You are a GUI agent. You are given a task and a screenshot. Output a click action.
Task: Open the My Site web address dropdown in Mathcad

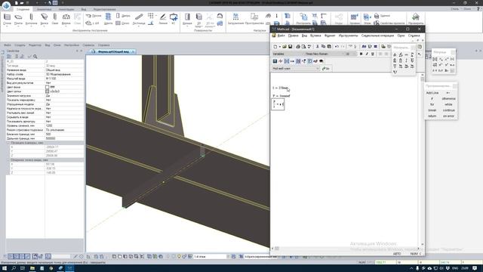[296, 69]
